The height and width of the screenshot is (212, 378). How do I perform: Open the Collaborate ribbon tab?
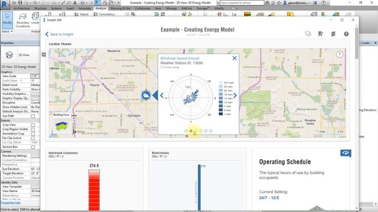click(142, 8)
